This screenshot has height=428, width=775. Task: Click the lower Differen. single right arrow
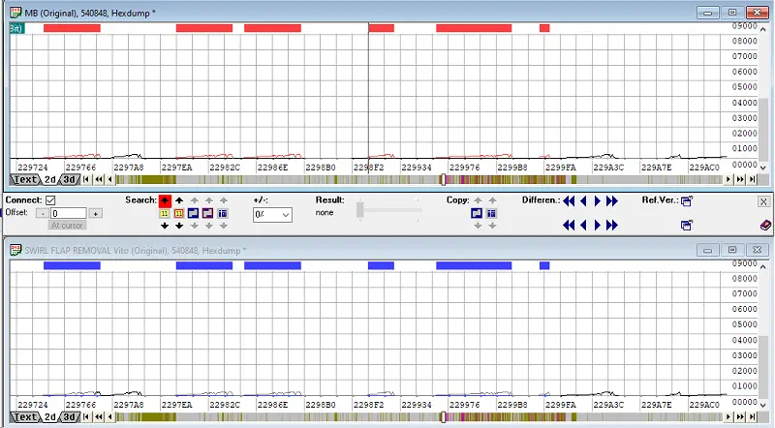pos(598,226)
